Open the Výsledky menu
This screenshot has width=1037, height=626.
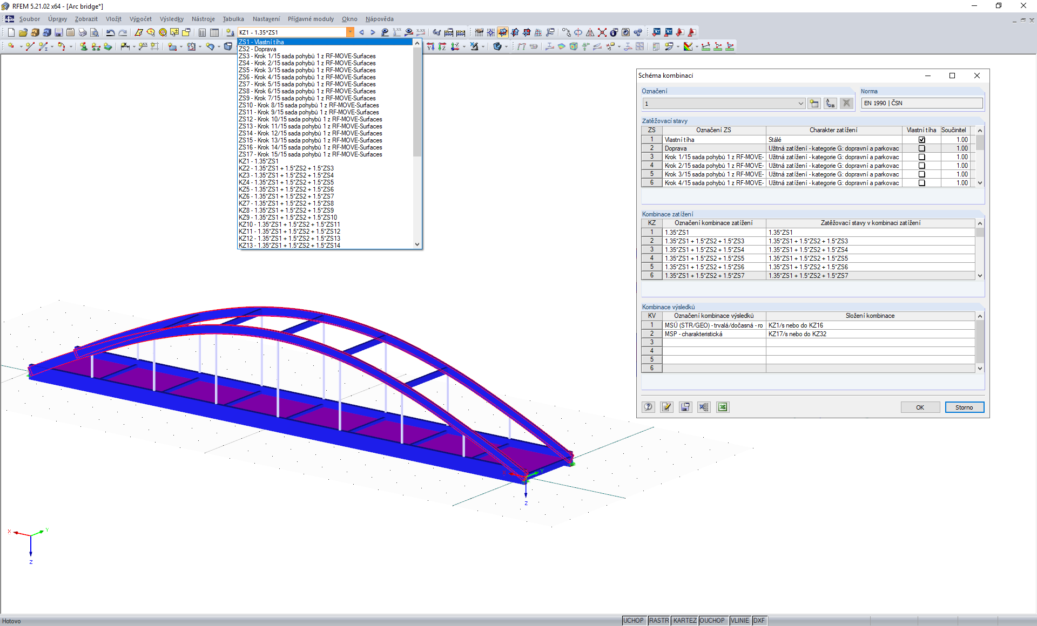click(x=171, y=19)
